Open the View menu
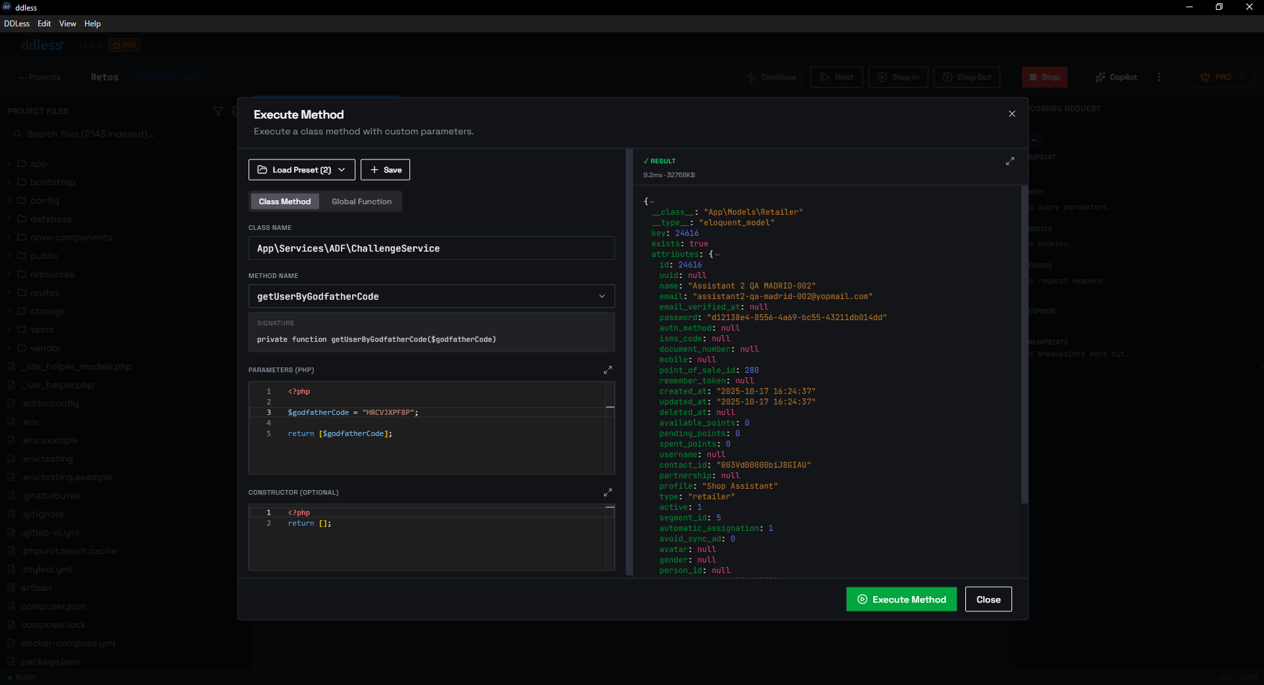This screenshot has width=1264, height=685. 67,24
